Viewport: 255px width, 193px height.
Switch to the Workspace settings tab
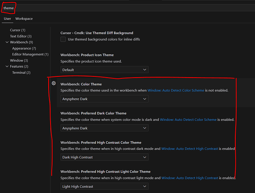[x=24, y=19]
